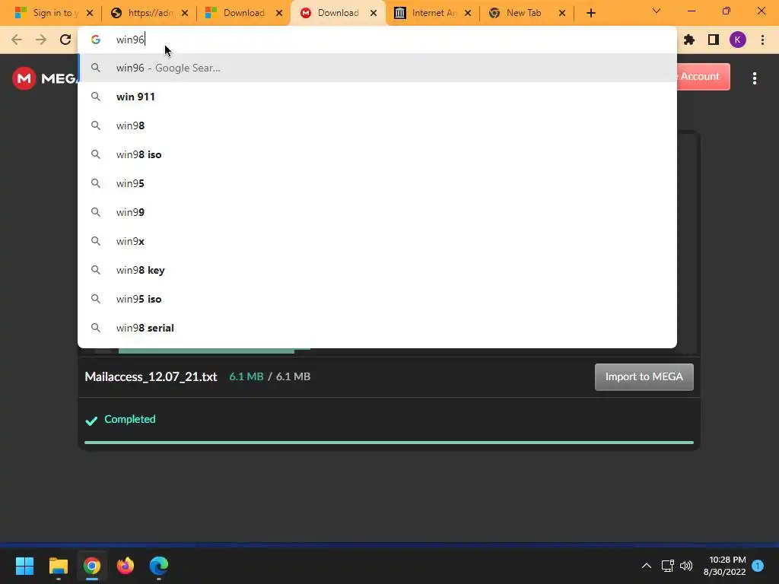Screen dimensions: 779x584
Task: Open a new tab with plus button
Action: (x=590, y=13)
